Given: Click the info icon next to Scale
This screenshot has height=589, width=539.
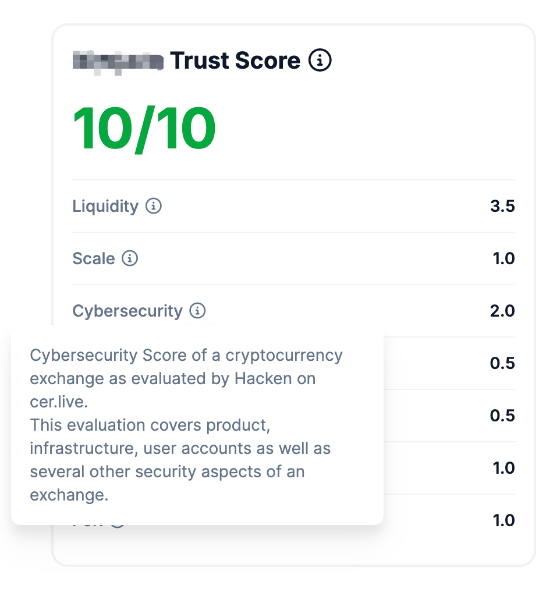Looking at the screenshot, I should pyautogui.click(x=130, y=258).
